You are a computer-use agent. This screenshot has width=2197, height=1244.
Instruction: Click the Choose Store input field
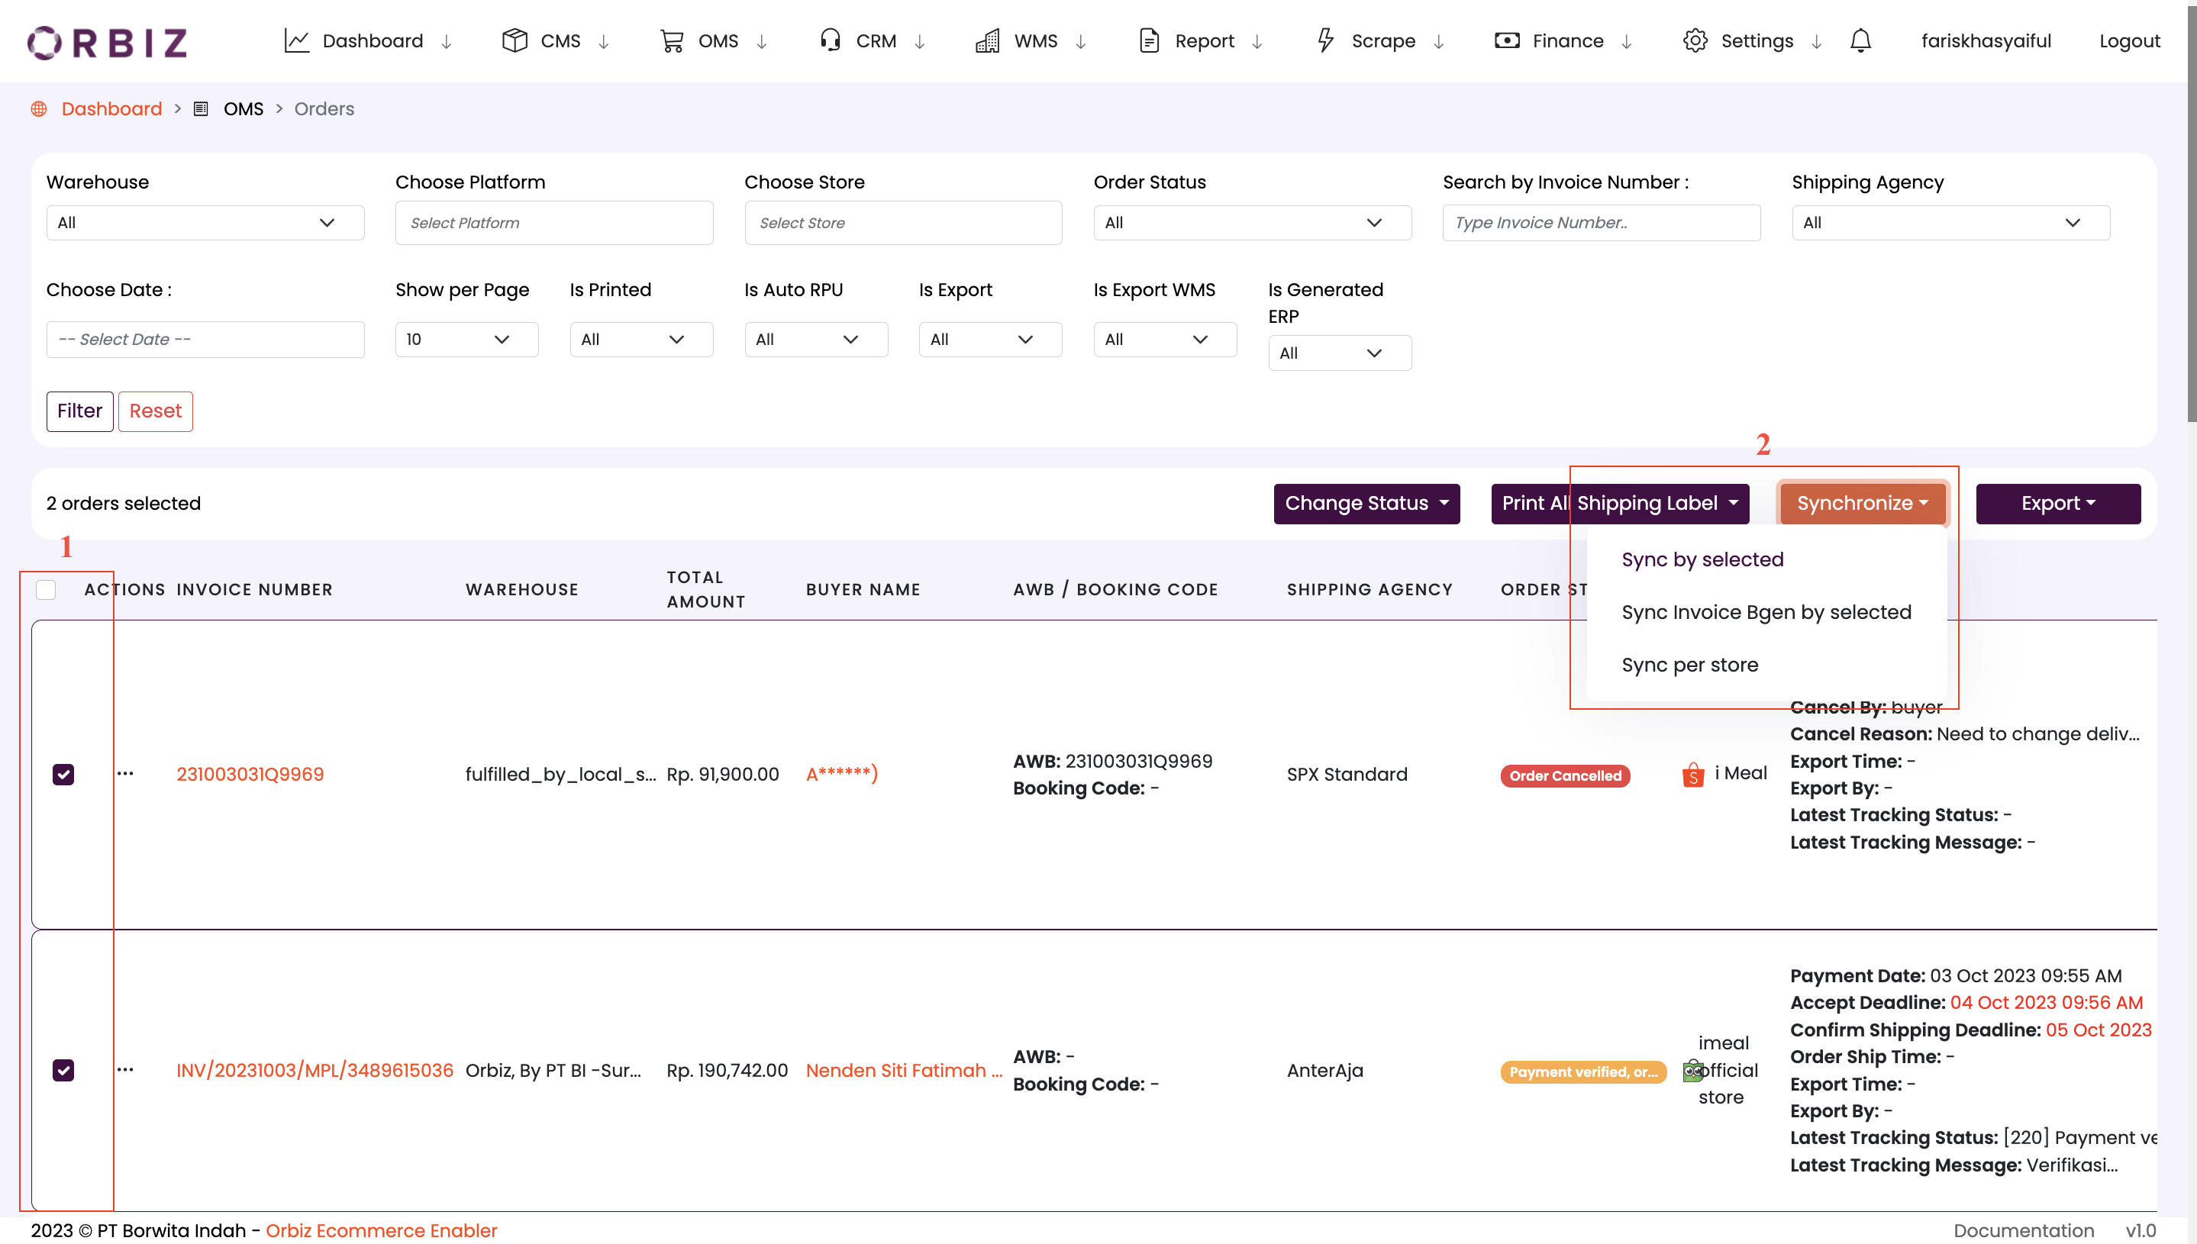coord(903,223)
